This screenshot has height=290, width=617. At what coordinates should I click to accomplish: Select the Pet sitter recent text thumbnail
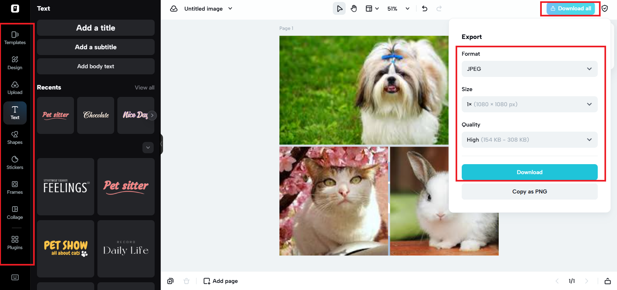coord(55,115)
